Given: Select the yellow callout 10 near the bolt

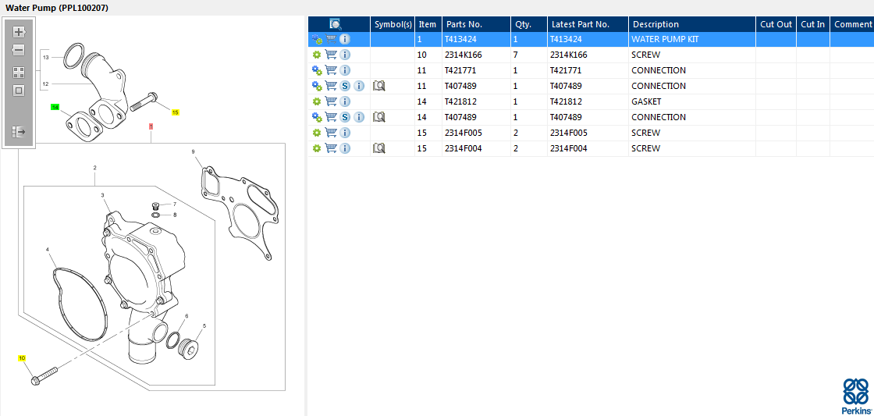Looking at the screenshot, I should 22,358.
